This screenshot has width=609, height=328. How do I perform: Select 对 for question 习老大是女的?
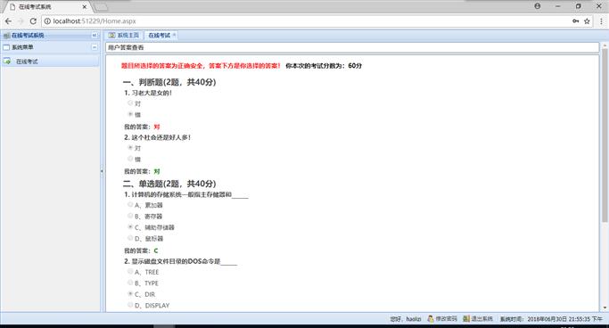[130, 102]
